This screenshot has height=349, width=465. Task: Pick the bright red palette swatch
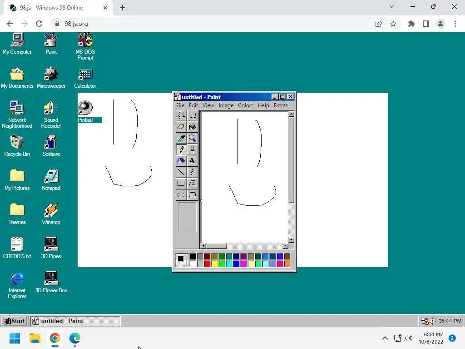(207, 264)
